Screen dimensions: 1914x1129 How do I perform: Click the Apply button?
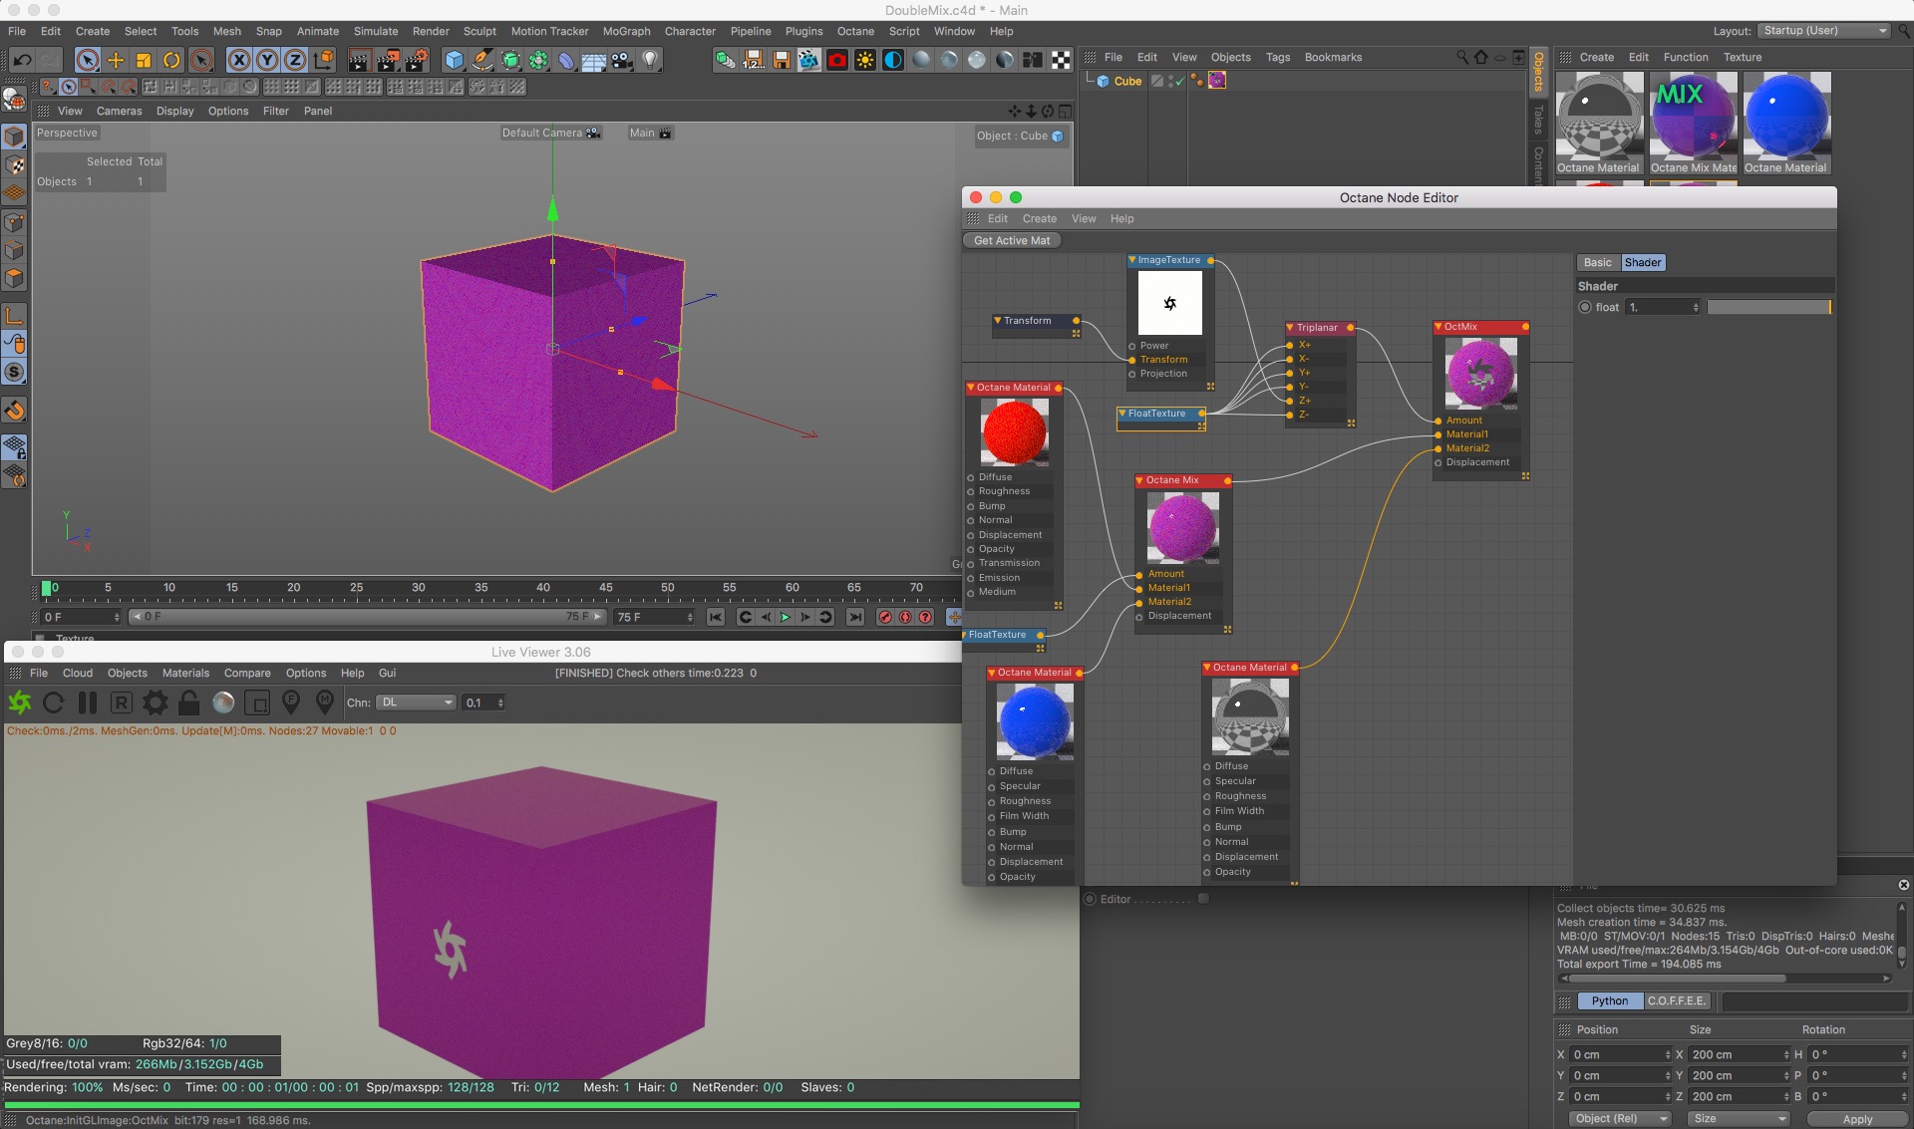click(1856, 1119)
